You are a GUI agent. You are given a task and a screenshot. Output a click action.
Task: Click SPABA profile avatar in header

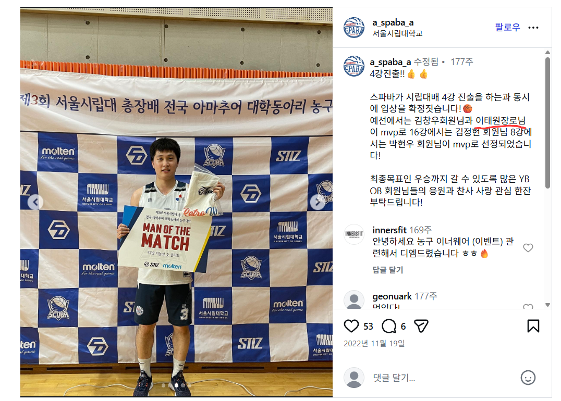point(354,28)
